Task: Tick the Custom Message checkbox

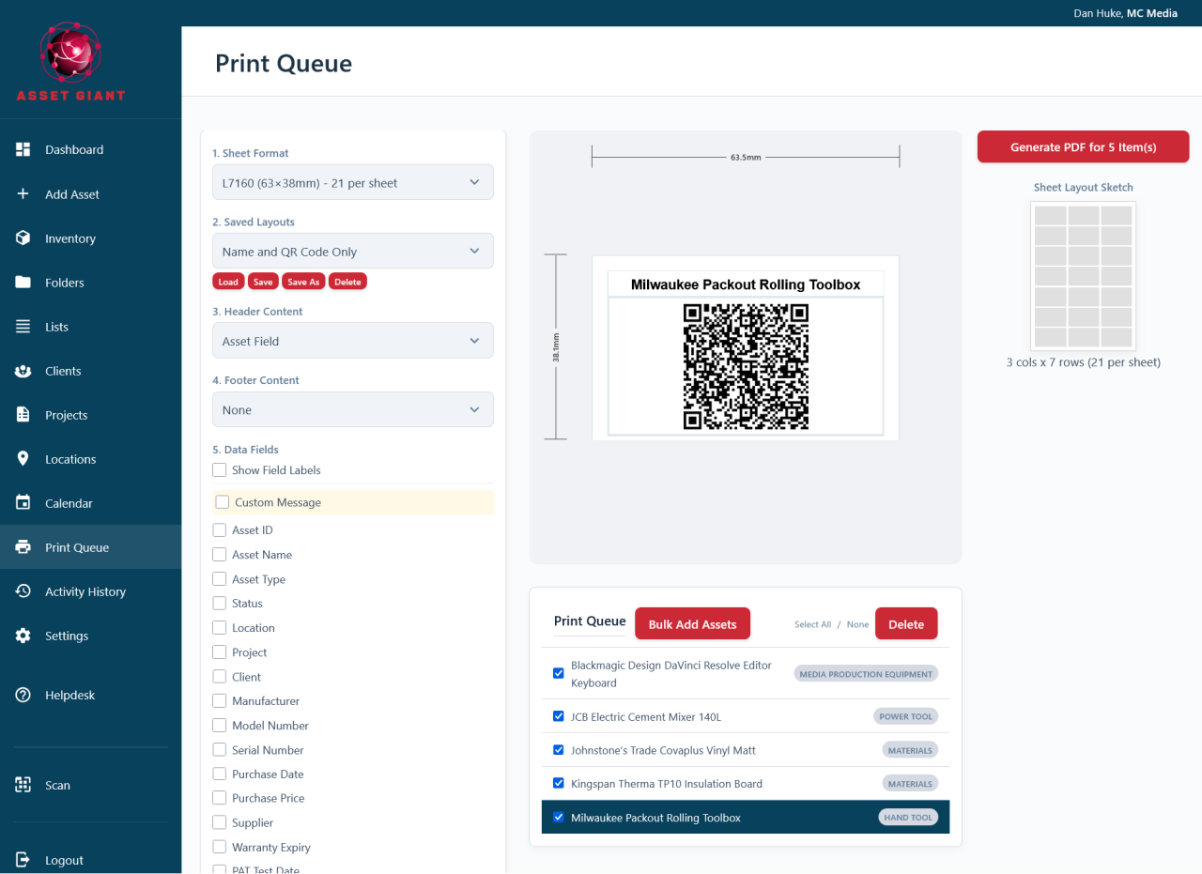Action: click(x=223, y=502)
